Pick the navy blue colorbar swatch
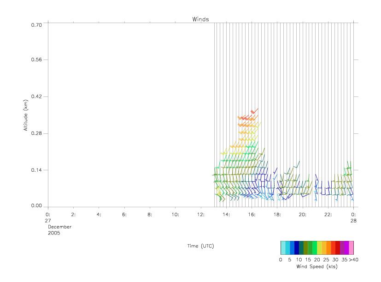This screenshot has width=381, height=282. click(x=296, y=248)
